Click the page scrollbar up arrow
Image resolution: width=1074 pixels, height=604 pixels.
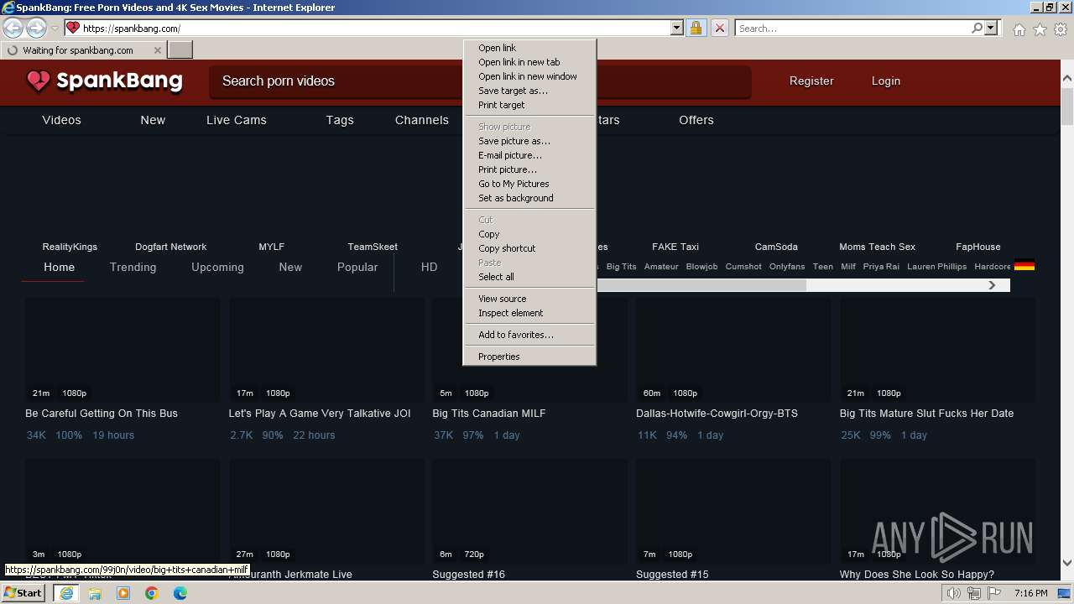pos(1067,79)
